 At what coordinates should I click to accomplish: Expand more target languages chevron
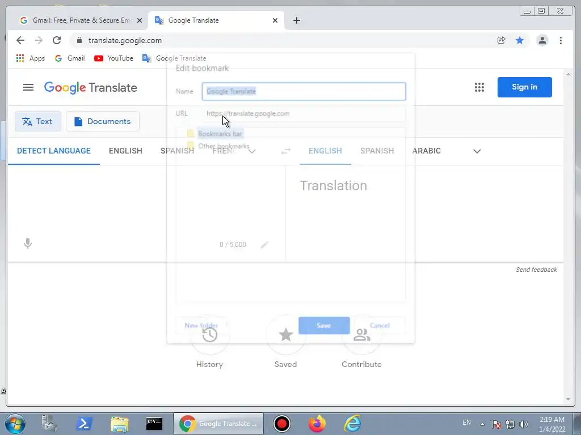click(x=477, y=151)
